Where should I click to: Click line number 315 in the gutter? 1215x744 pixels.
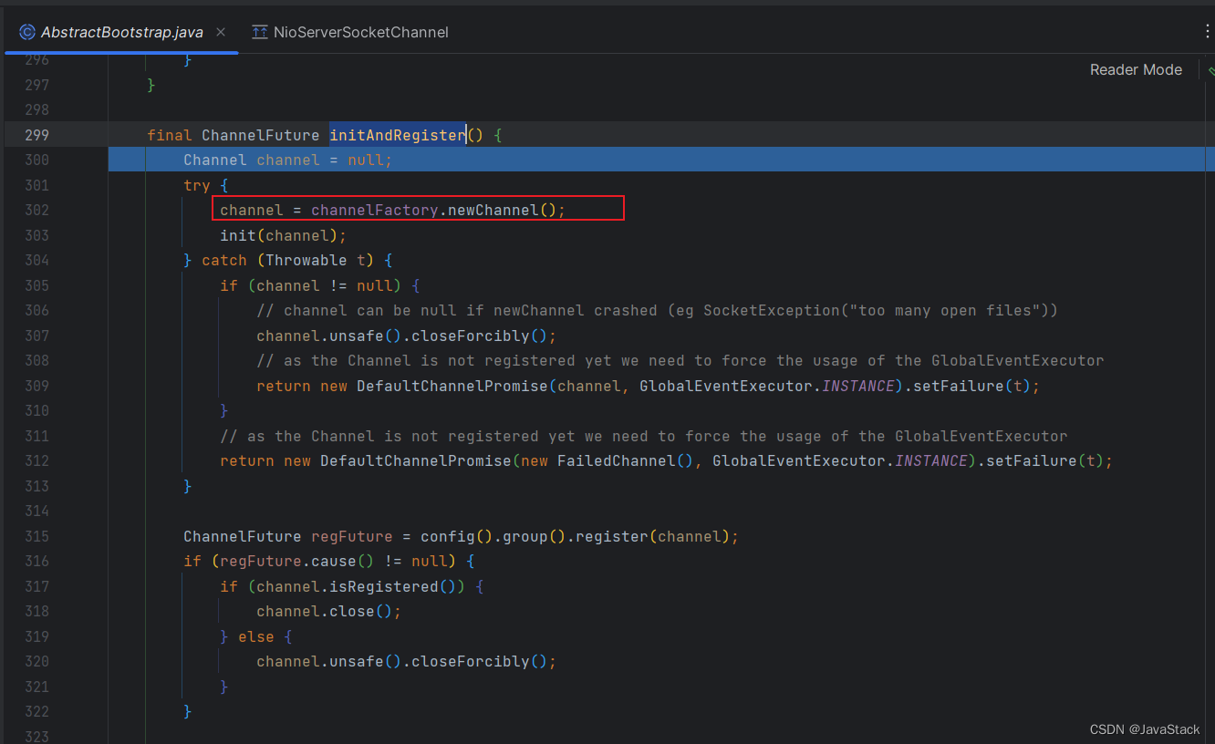click(x=37, y=536)
